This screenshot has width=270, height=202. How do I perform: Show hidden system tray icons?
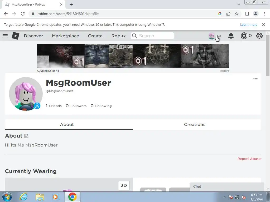224,197
